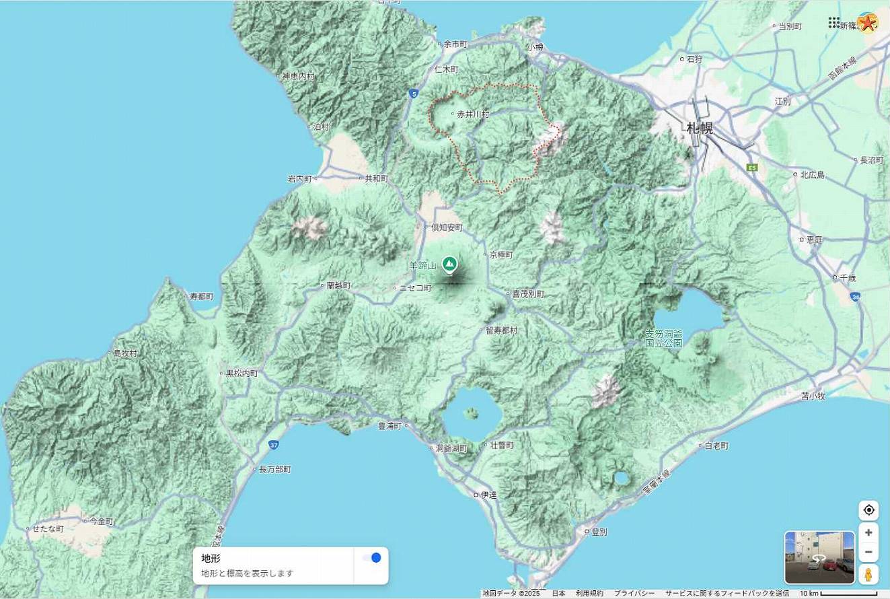The image size is (890, 599).
Task: Click the 黒松内町 town label
Action: [x=242, y=373]
